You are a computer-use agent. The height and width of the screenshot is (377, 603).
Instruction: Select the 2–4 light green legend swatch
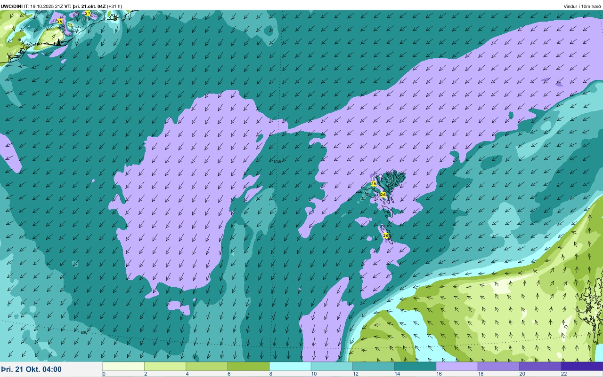(165, 366)
